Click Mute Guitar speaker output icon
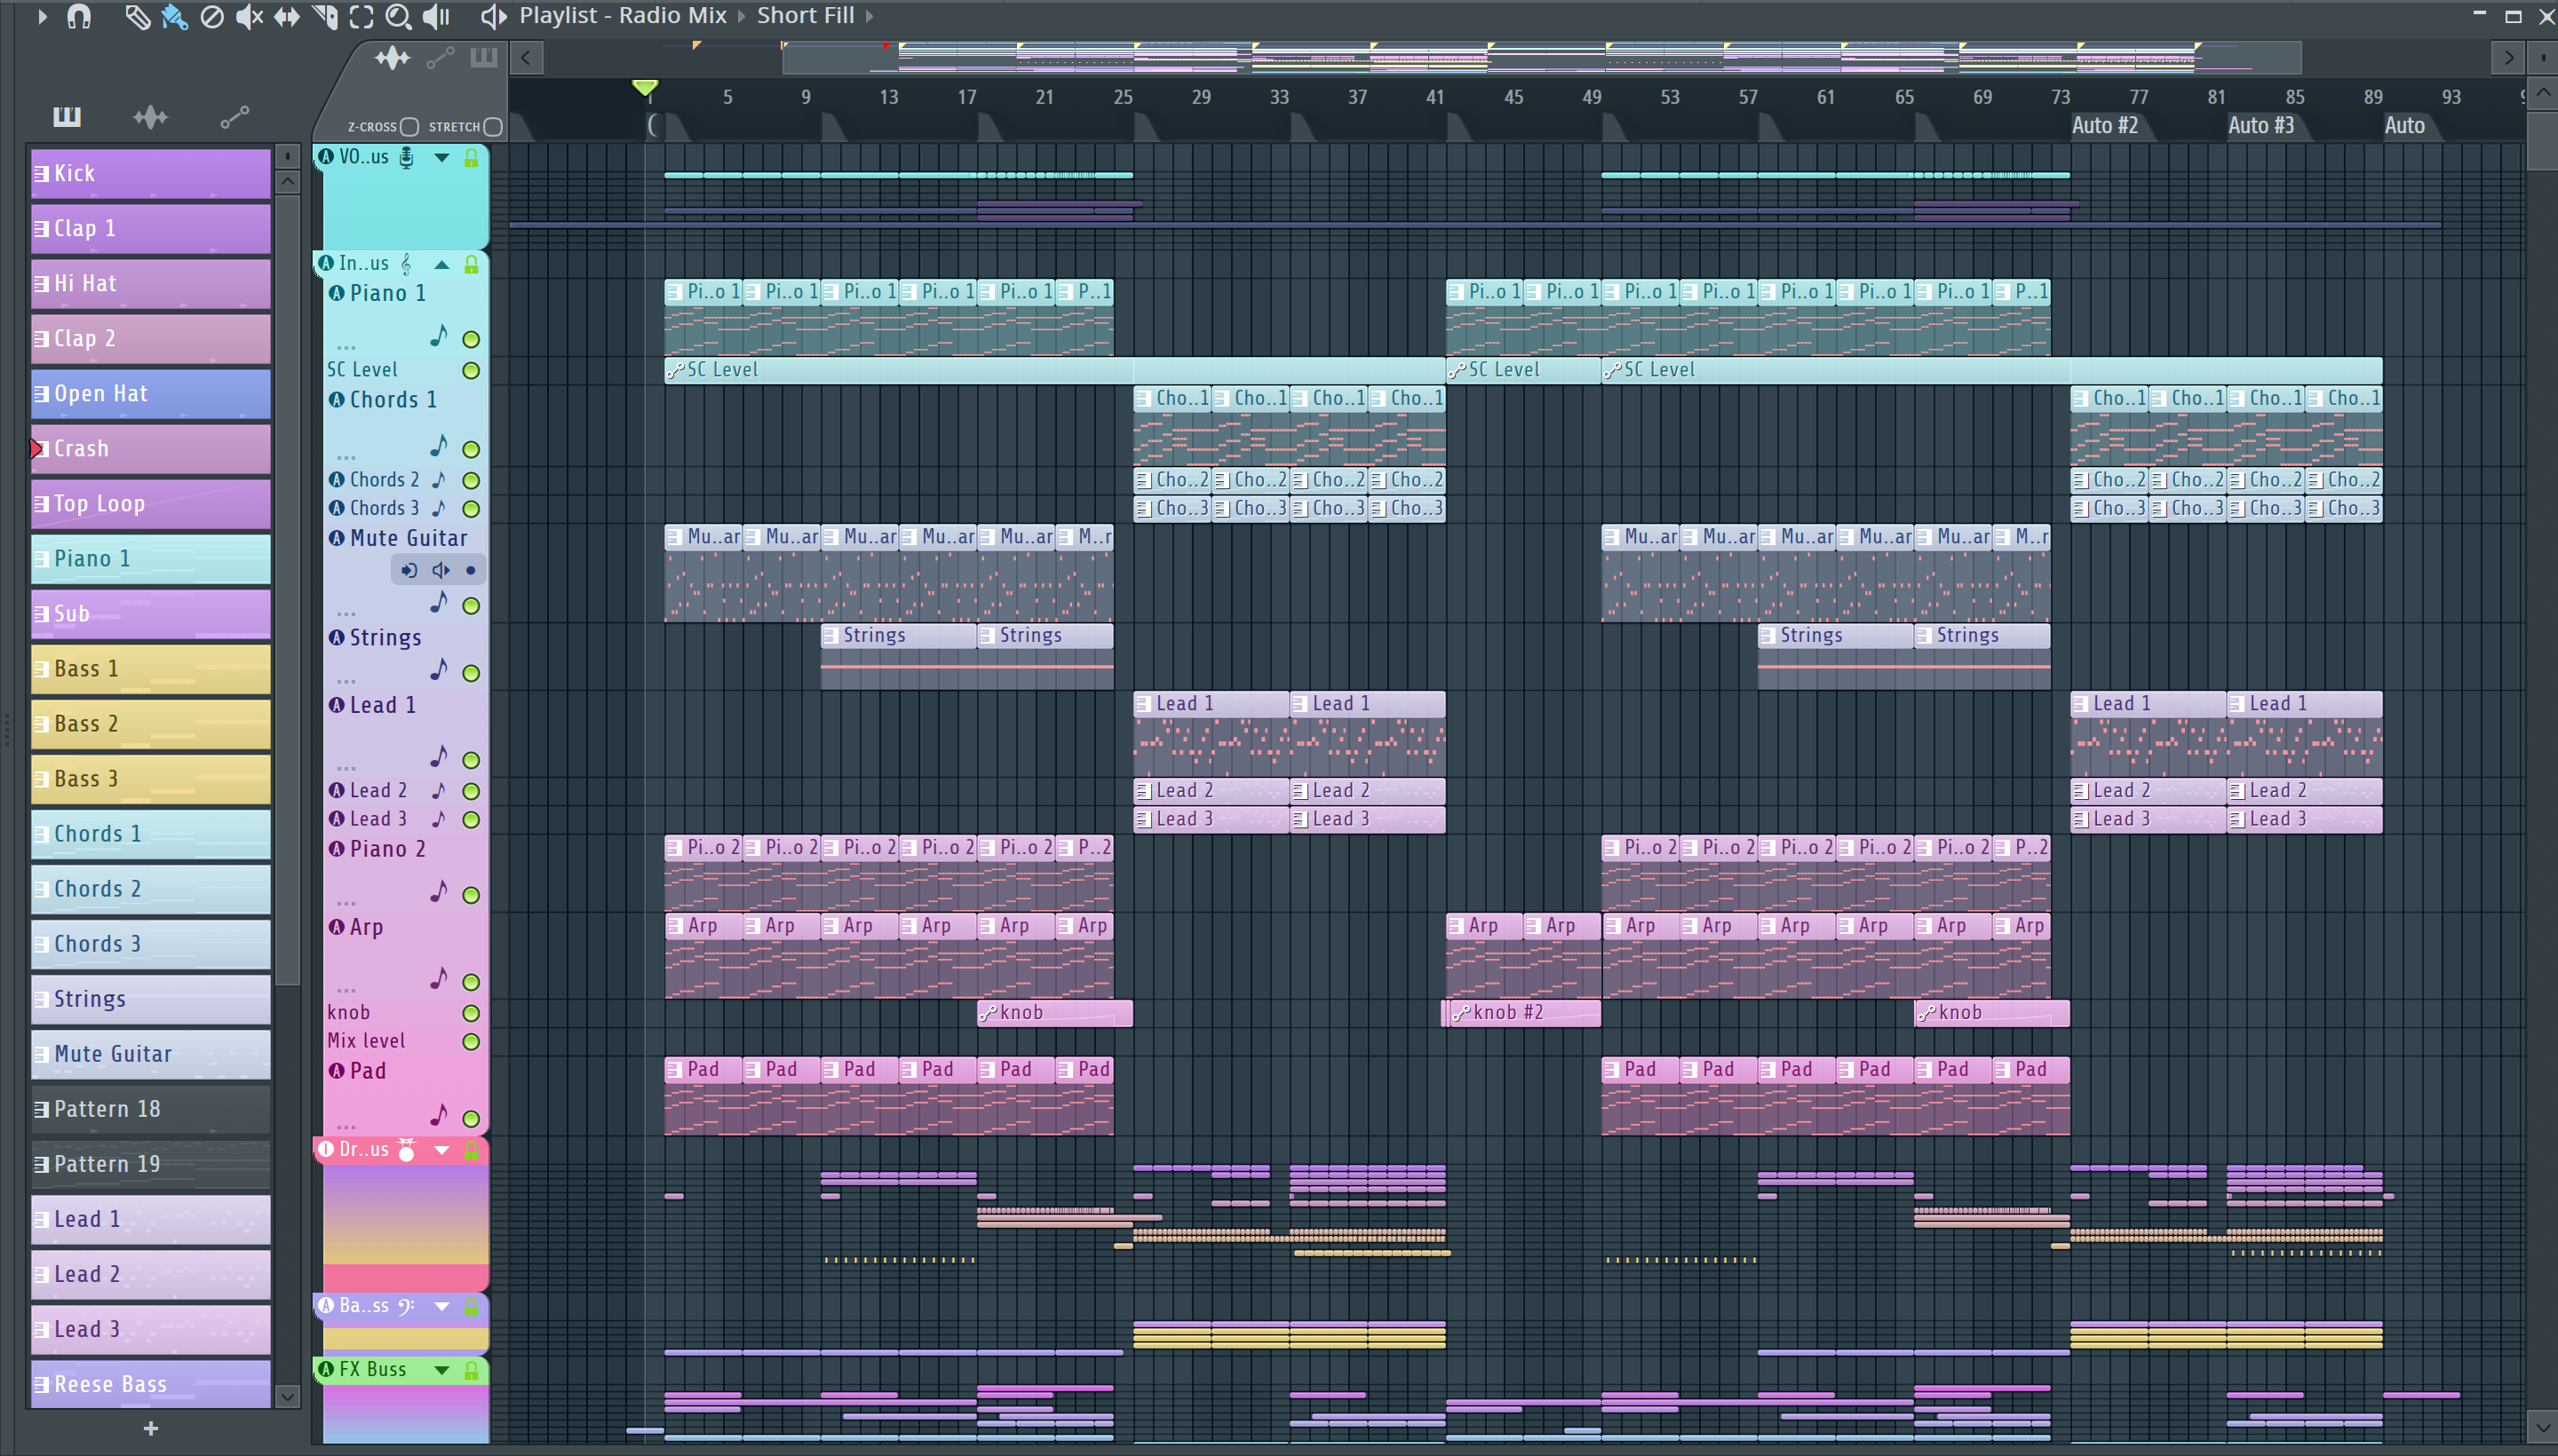This screenshot has width=2558, height=1456. (441, 571)
